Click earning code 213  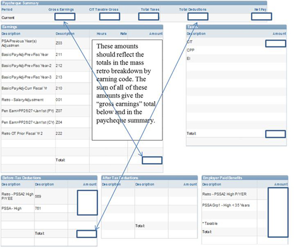click(x=59, y=77)
